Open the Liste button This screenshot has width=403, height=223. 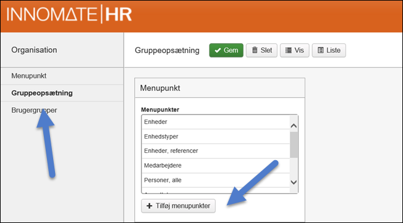(329, 50)
